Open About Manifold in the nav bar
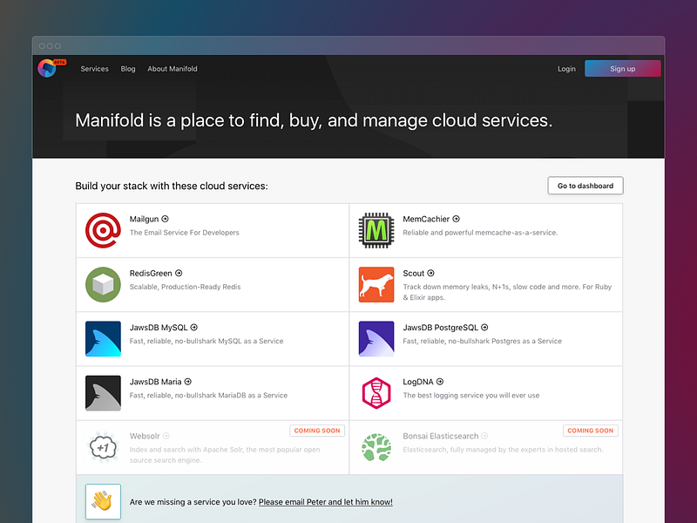Image resolution: width=697 pixels, height=523 pixels. click(173, 69)
